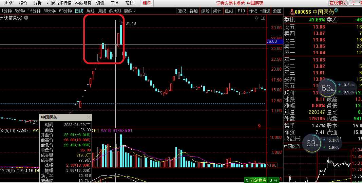Click the 卖一 price 13.84
The height and width of the screenshot is (183, 362).
tap(319, 53)
